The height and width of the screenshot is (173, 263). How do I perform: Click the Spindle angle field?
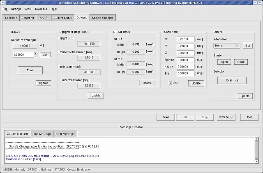185,60
